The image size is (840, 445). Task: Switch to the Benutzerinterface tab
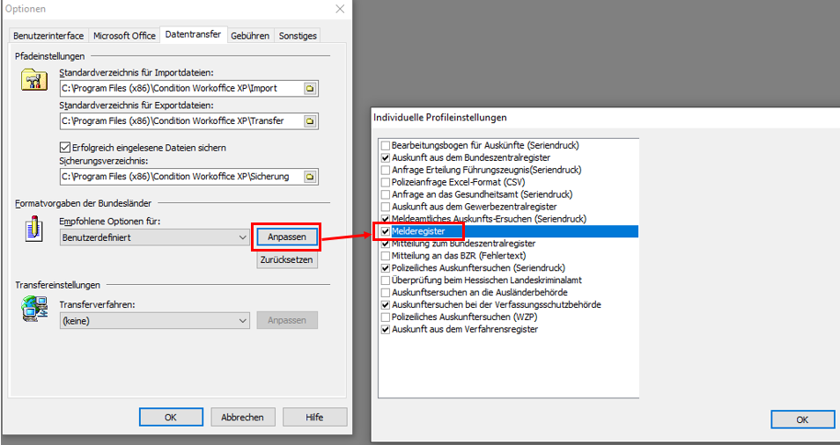coord(48,36)
